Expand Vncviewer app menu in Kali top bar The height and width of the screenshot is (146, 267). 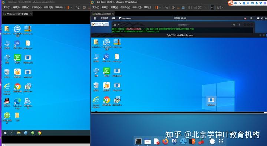pyautogui.click(x=125, y=18)
